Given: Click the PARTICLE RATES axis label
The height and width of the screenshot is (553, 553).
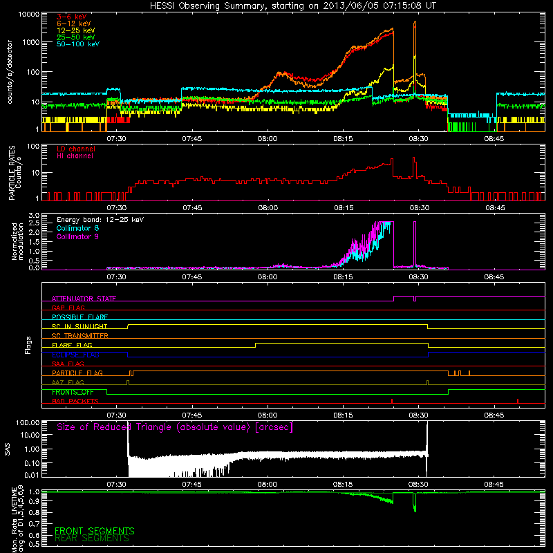Looking at the screenshot, I should (x=11, y=173).
